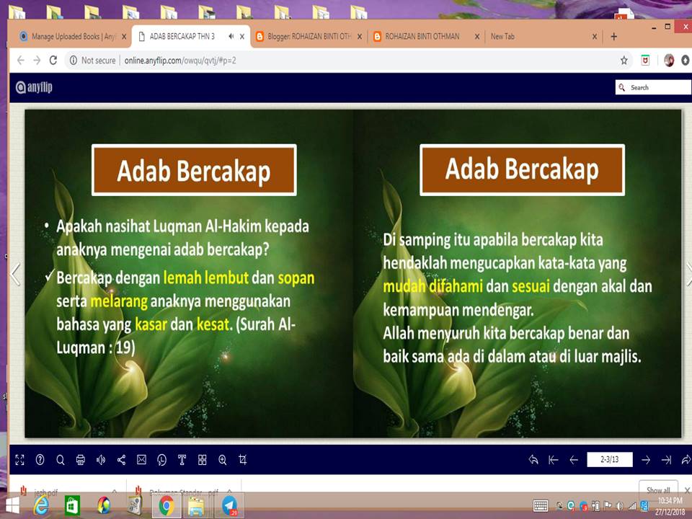Screen dimensions: 692x519
Task: Print the flipbook
Action: 81,459
